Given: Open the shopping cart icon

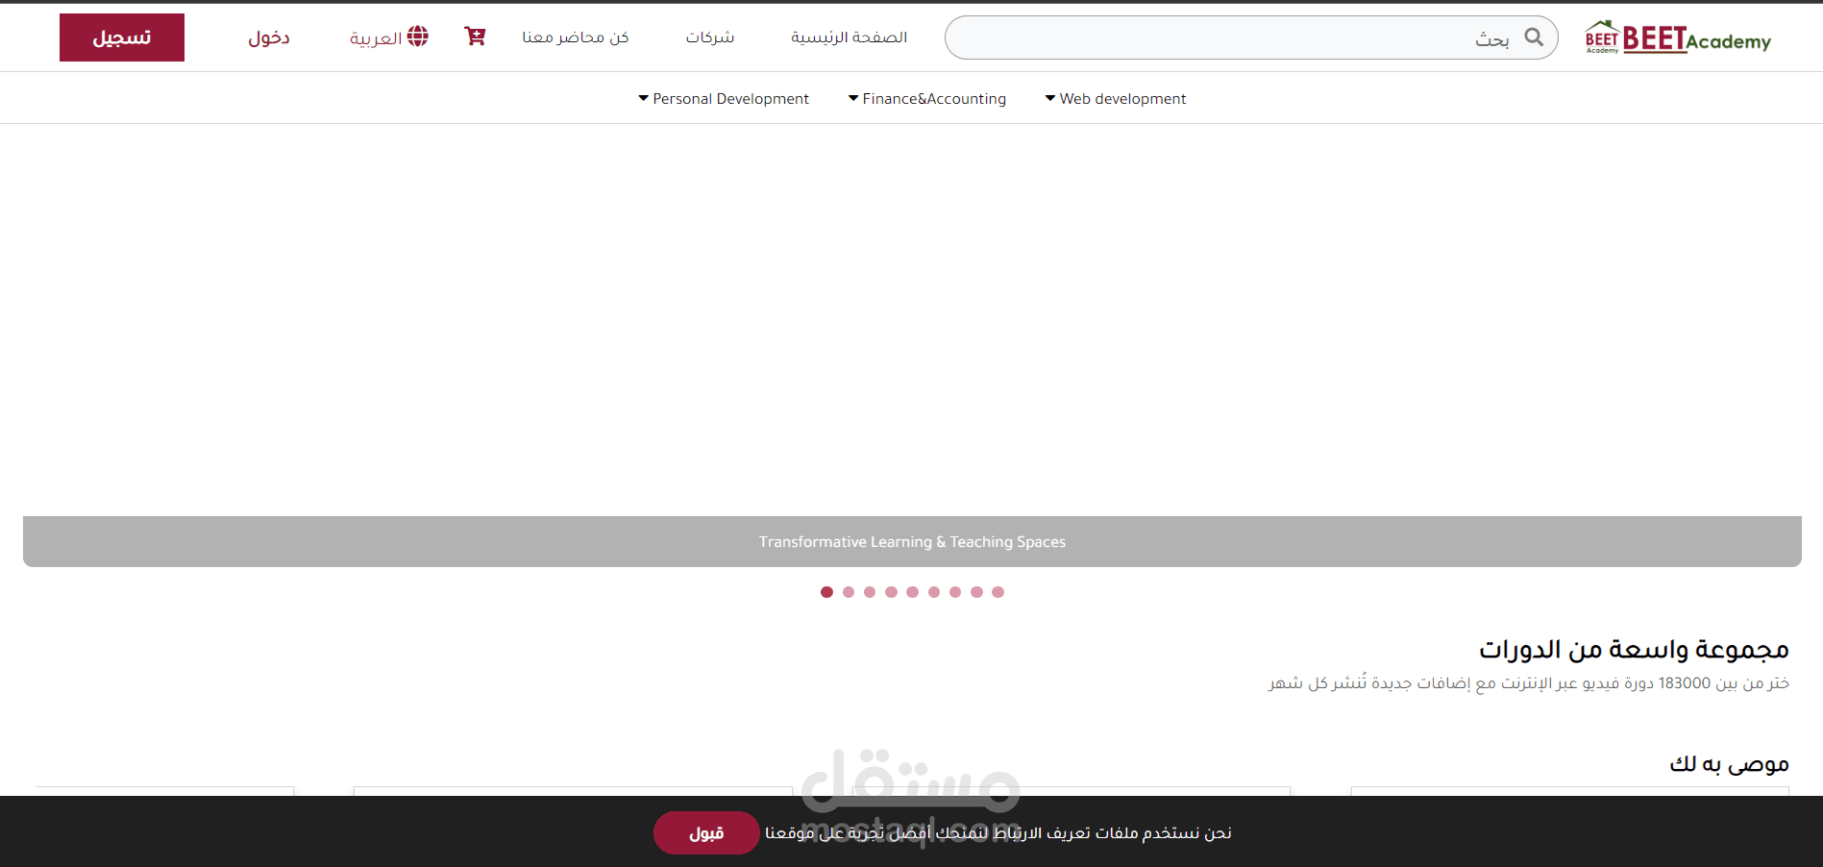Looking at the screenshot, I should [474, 37].
